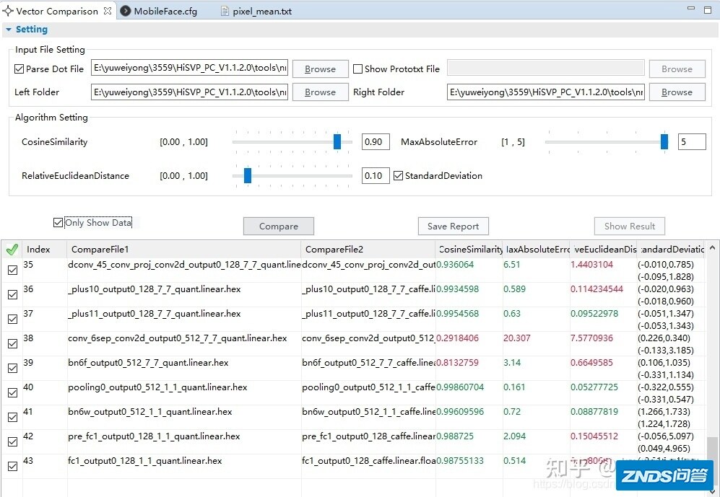Open the pixel_mean.txt tab
Screen dimensions: 720x497
[261, 11]
